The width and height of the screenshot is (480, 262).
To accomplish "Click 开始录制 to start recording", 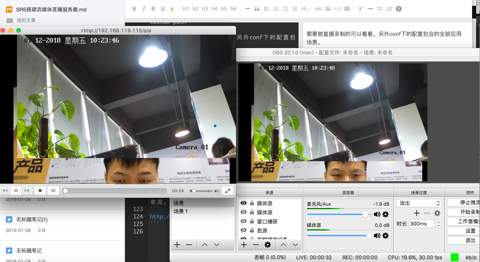I will (x=464, y=212).
